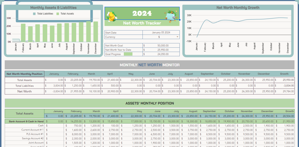
Task: Select the 2024 title banner
Action: [x=142, y=13]
